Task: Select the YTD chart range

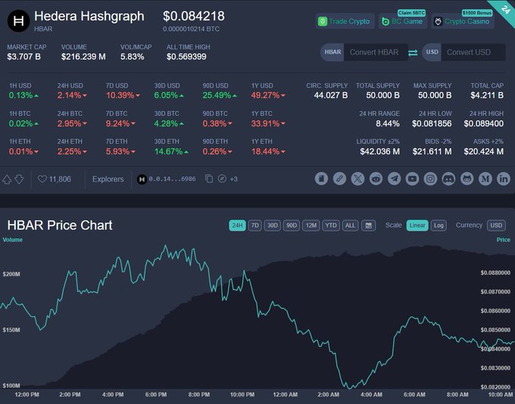Action: click(x=331, y=225)
